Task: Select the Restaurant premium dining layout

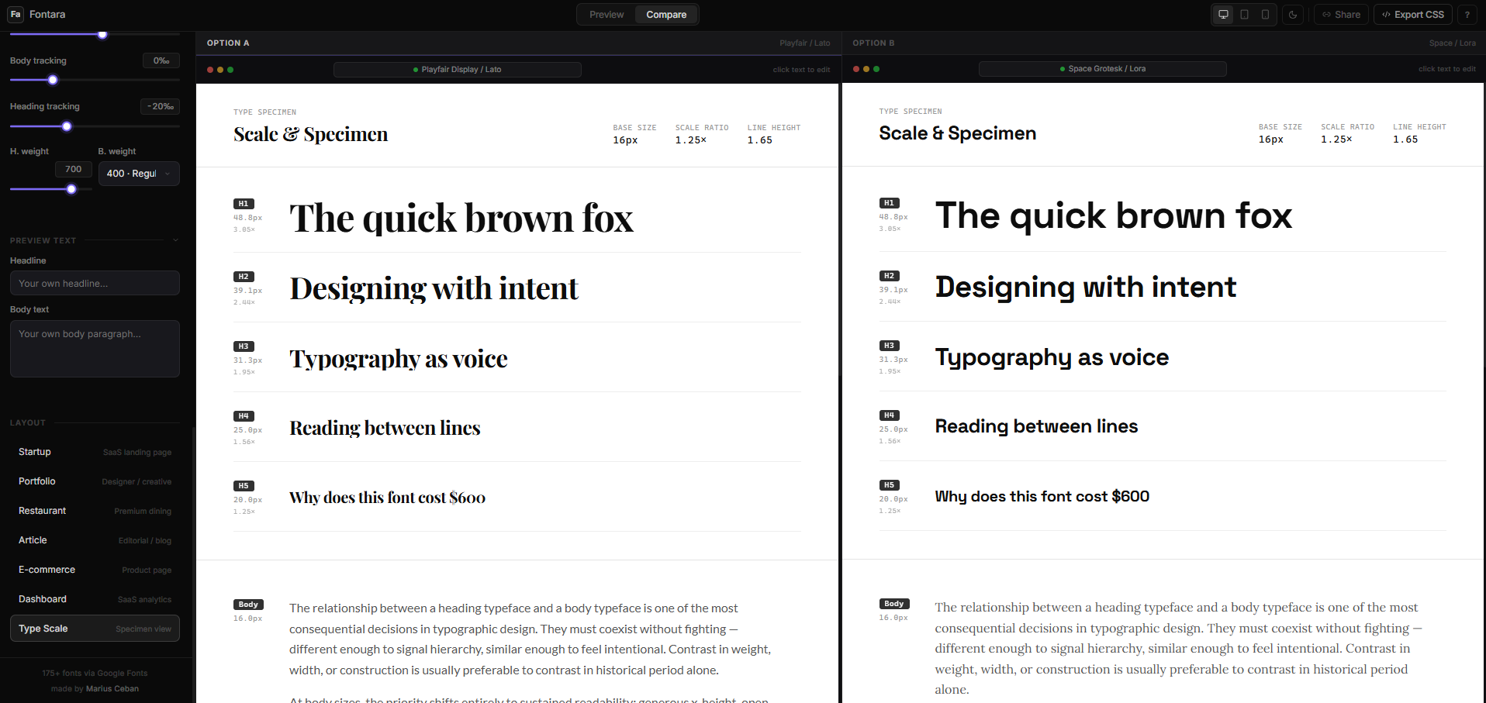Action: coord(42,511)
